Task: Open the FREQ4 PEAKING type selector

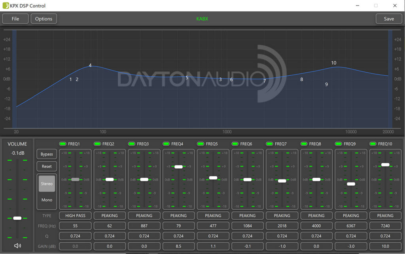Action: click(178, 216)
